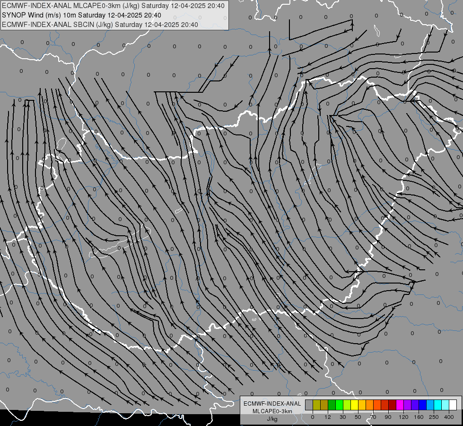Image resolution: width=463 pixels, height=426 pixels.
Task: Click the legend value '250'
Action: click(434, 417)
